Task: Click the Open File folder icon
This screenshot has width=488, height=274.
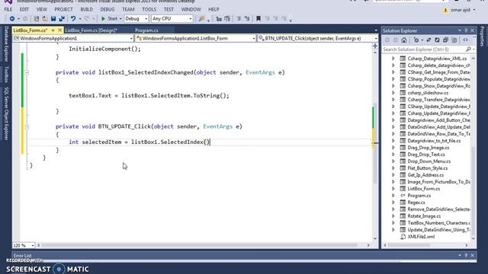Action: click(45, 18)
